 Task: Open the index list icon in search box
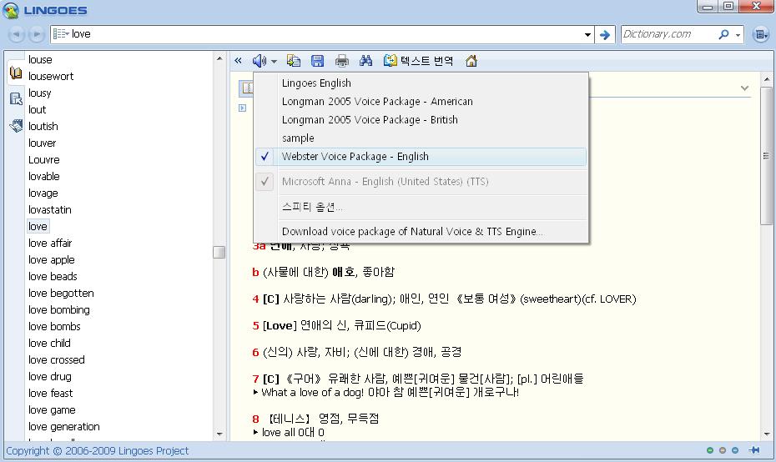pos(61,33)
